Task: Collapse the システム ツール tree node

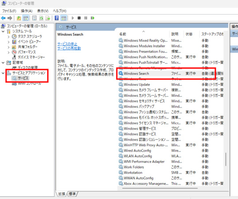Action: pos(3,31)
